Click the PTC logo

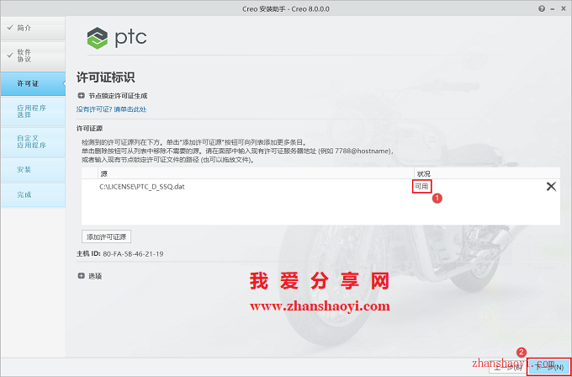click(x=117, y=38)
